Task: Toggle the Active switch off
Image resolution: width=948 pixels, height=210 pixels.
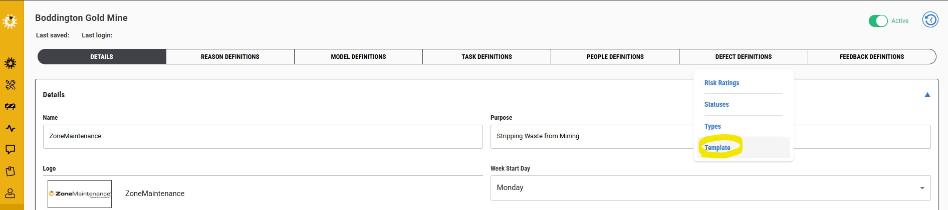Action: (878, 21)
